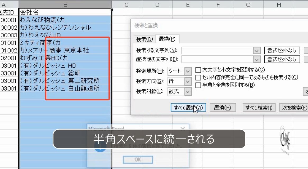Click the 次を検索(F) button

coord(294,108)
